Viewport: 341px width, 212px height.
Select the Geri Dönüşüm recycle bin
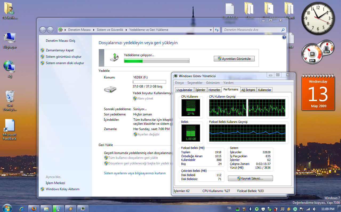click(x=10, y=101)
